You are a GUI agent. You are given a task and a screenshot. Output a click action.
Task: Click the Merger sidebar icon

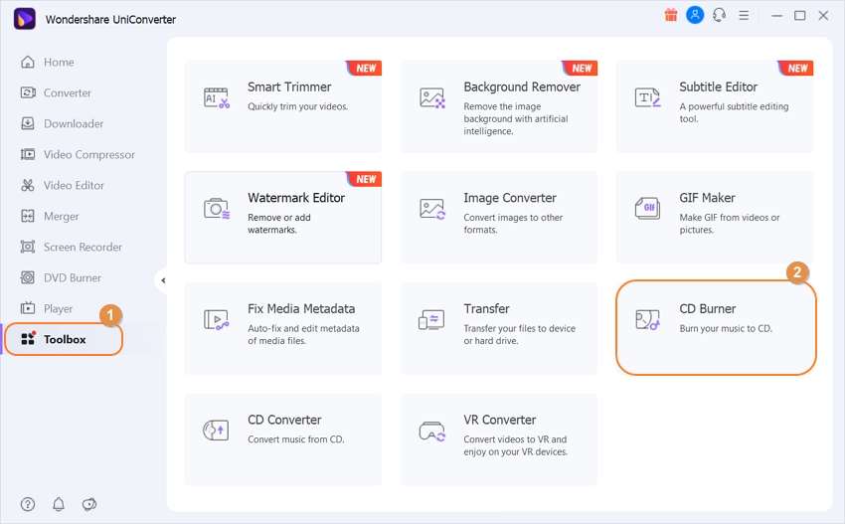[28, 216]
